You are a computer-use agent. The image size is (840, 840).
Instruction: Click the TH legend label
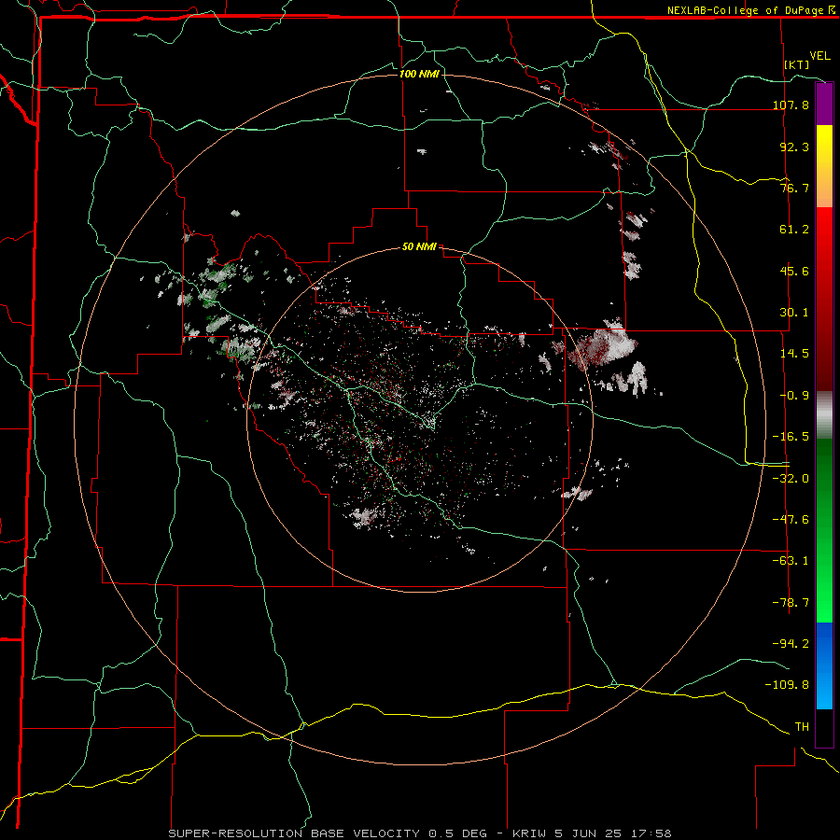(802, 727)
